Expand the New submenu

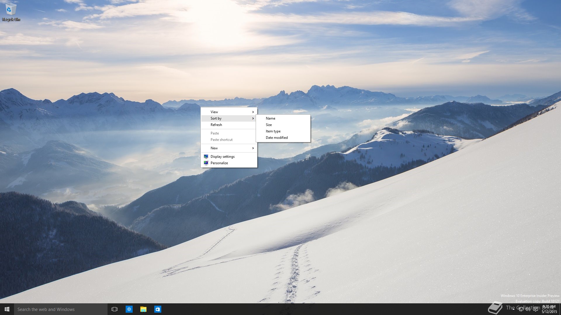pos(229,148)
